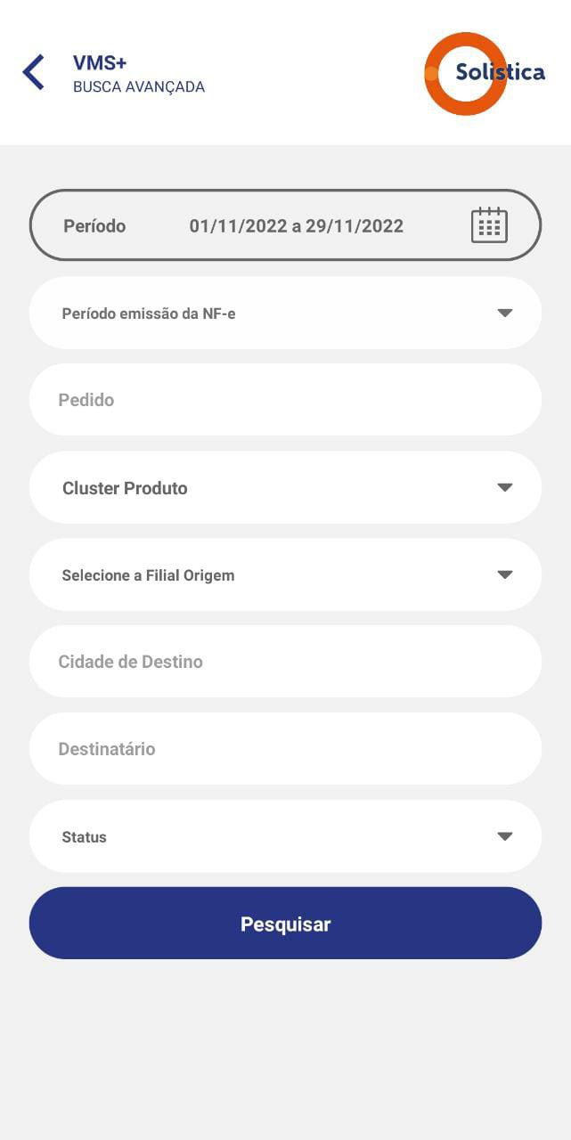Tap the back arrow icon

pyautogui.click(x=34, y=72)
